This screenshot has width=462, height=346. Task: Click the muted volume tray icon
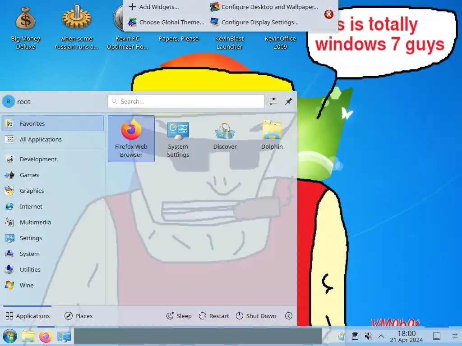pos(368,336)
